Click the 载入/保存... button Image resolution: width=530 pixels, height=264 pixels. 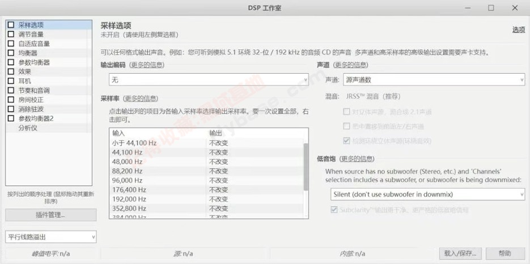(460, 253)
